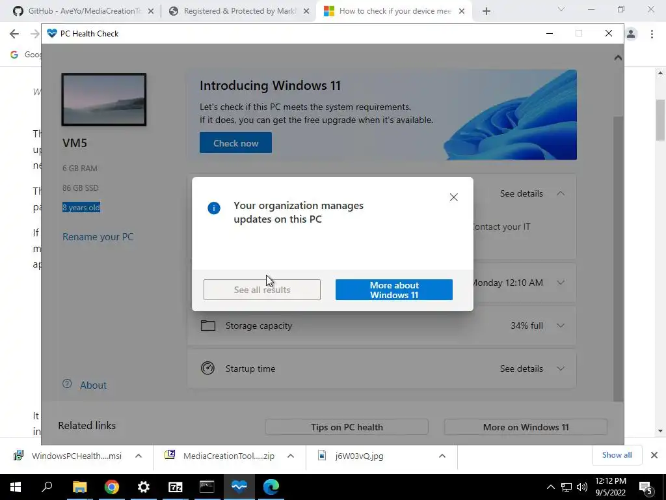The image size is (666, 500).
Task: Open the notification center icon
Action: pyautogui.click(x=646, y=488)
